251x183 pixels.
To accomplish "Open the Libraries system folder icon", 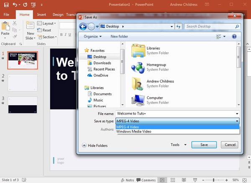I will click(x=138, y=51).
